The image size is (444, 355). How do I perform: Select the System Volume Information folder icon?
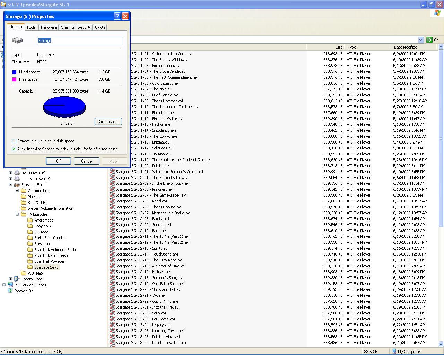[24, 208]
